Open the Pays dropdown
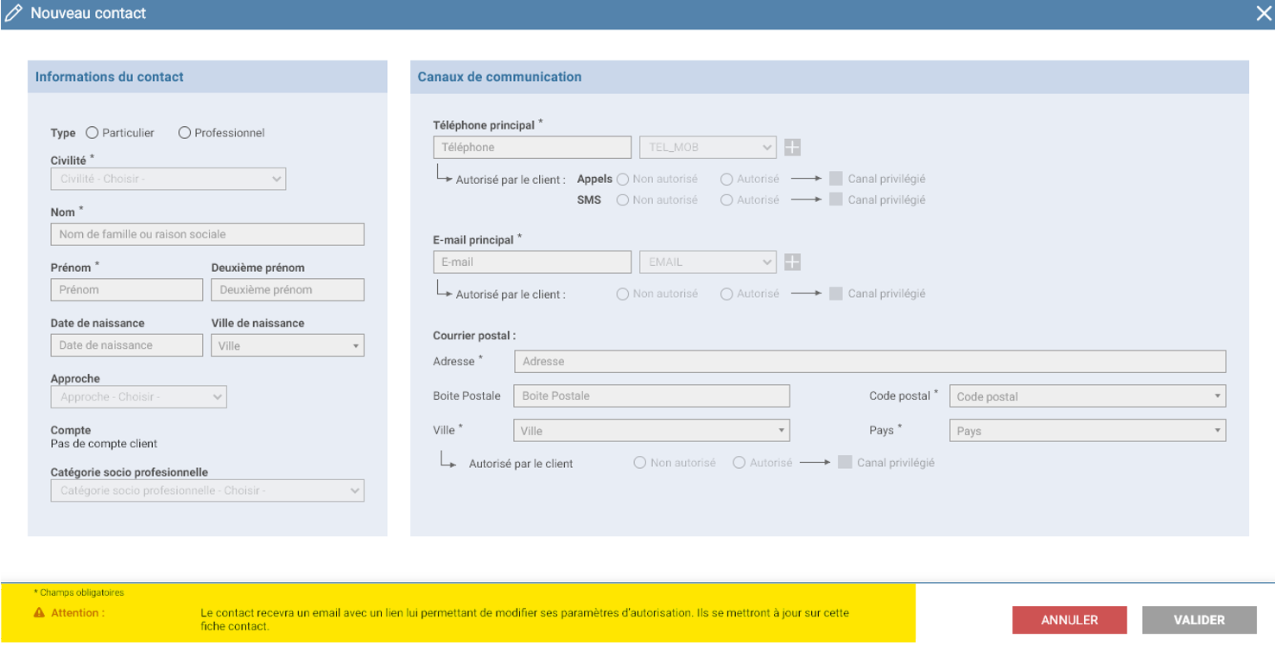This screenshot has width=1275, height=645. coord(1088,430)
